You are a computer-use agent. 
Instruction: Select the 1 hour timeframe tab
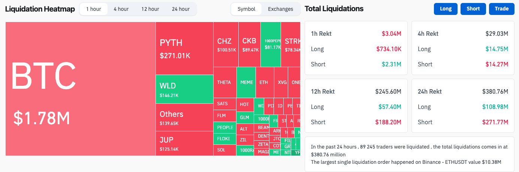pyautogui.click(x=94, y=9)
